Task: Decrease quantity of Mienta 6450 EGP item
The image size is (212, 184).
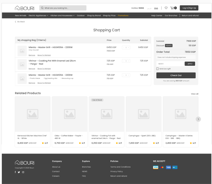Action: point(124,48)
